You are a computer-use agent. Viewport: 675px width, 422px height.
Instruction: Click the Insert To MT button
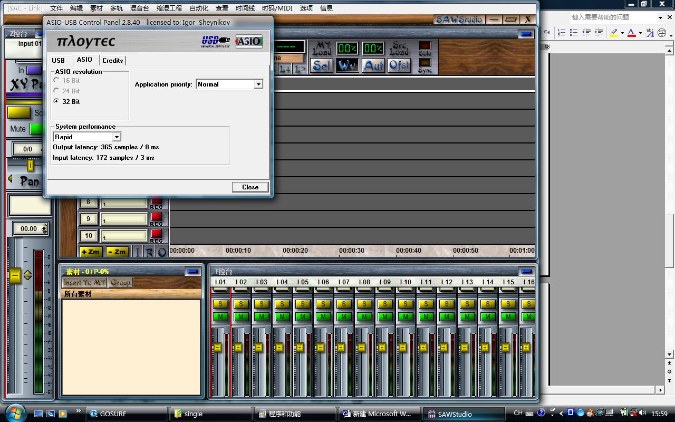(x=85, y=283)
